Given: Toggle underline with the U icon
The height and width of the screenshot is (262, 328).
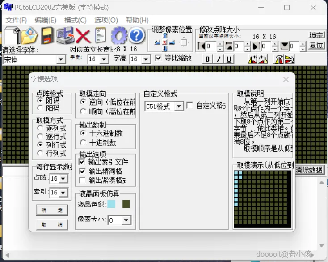Looking at the screenshot, I should 229,59.
